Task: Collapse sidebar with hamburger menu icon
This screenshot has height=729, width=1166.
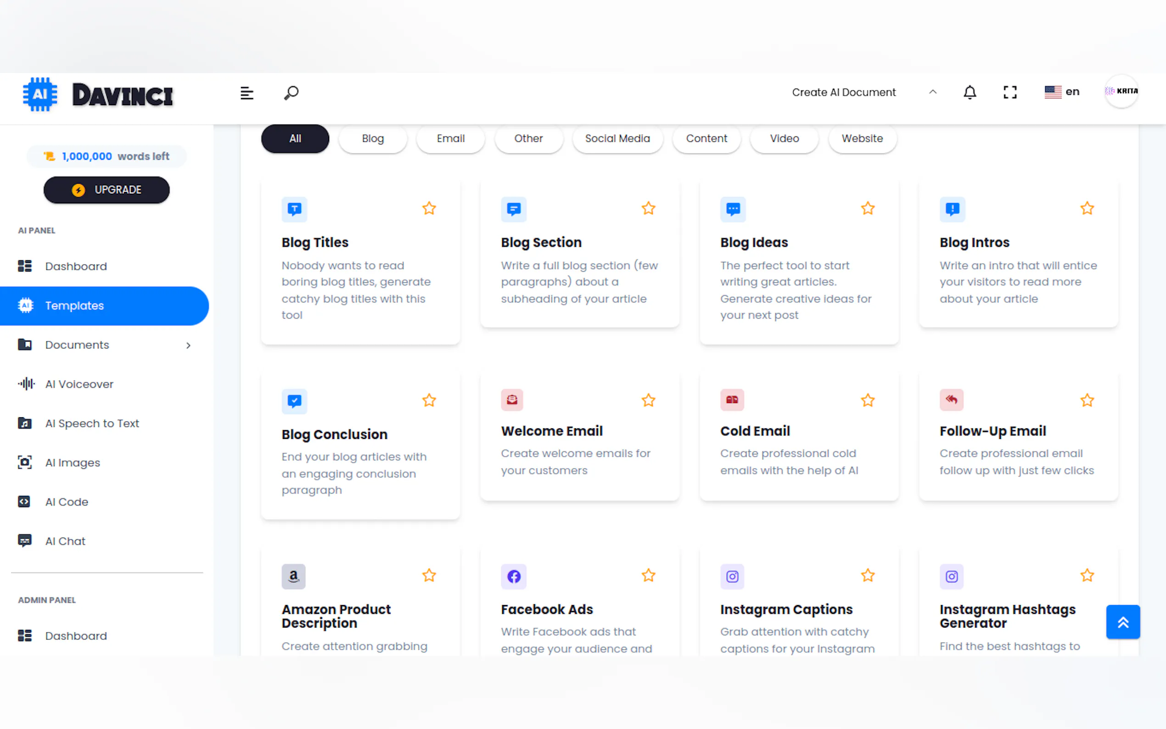Action: [x=247, y=93]
